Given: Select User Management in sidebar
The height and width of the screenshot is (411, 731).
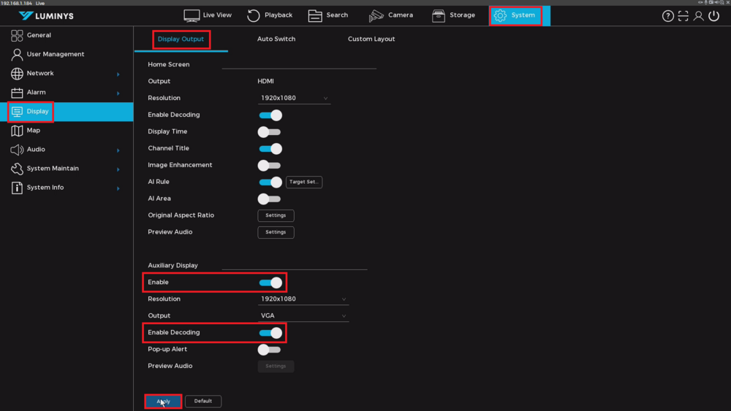Looking at the screenshot, I should pyautogui.click(x=55, y=54).
